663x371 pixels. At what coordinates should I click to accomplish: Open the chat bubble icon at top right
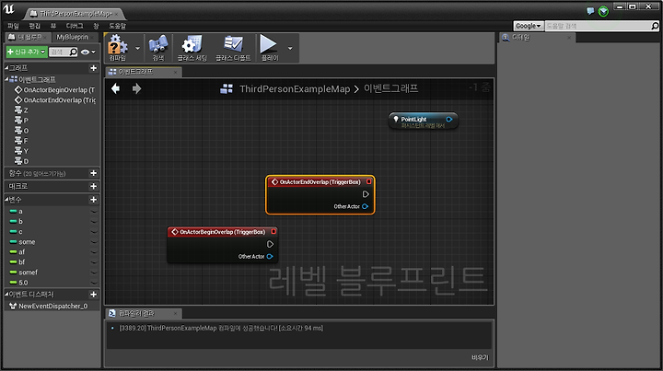click(x=590, y=11)
